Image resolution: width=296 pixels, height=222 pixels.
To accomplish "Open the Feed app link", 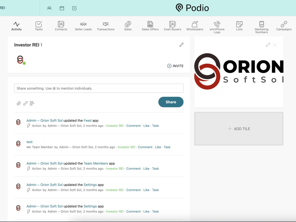I will [88, 120].
